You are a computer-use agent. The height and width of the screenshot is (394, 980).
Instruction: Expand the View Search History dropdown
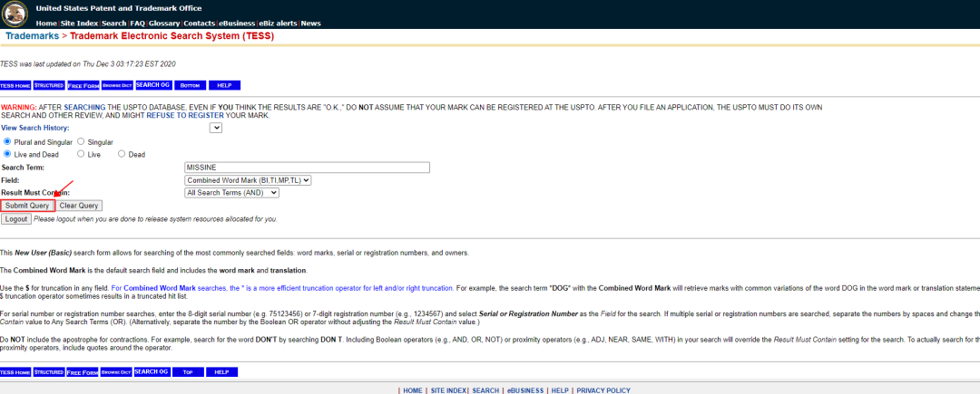coord(216,128)
